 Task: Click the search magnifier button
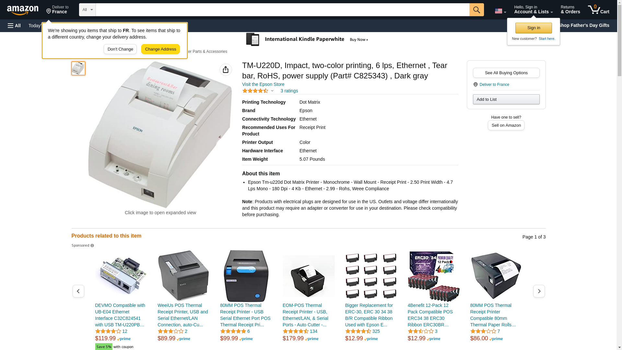(477, 10)
